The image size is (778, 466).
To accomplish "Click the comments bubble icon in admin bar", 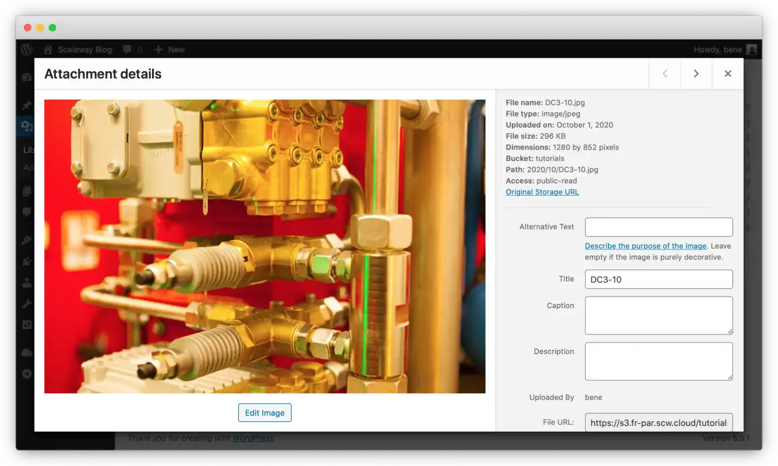I will click(128, 50).
